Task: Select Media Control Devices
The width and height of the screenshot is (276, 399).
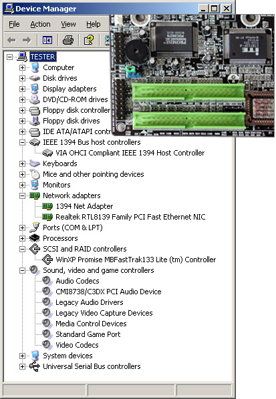Action: tap(92, 324)
